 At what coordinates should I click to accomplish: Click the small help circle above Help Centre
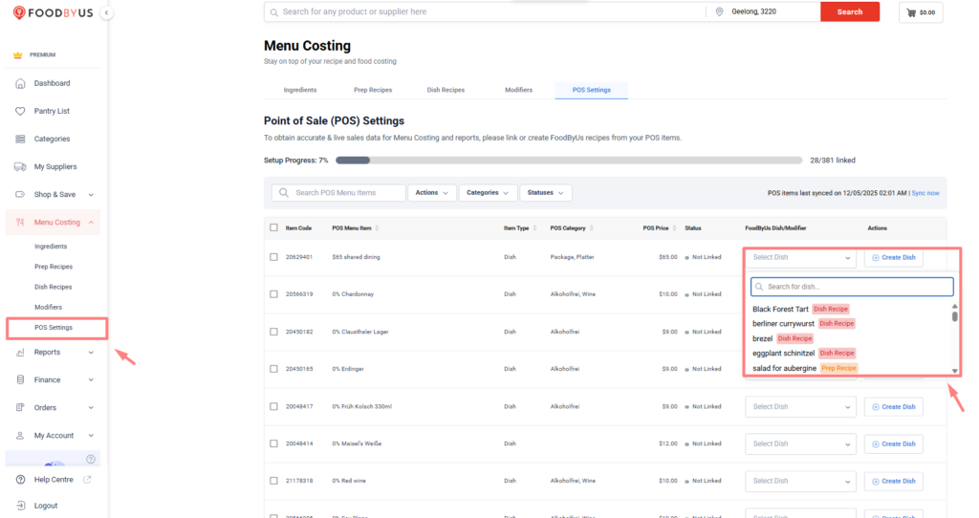[x=91, y=460]
